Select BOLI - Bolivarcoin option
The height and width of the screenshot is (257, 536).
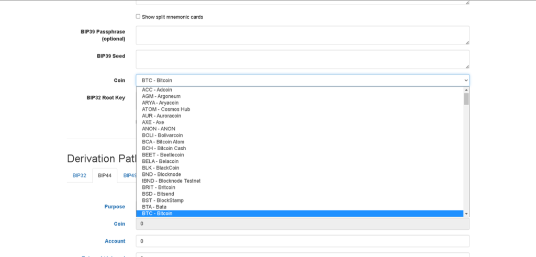coord(300,136)
